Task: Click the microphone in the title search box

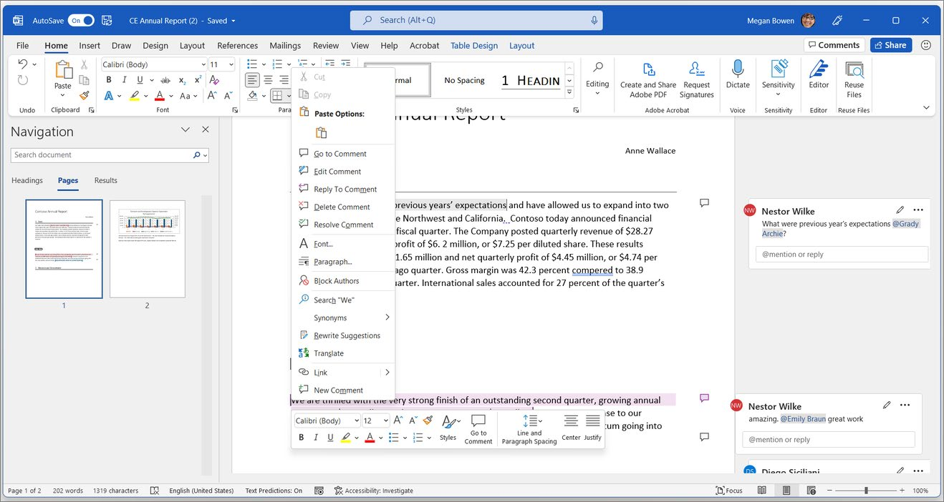Action: tap(594, 21)
